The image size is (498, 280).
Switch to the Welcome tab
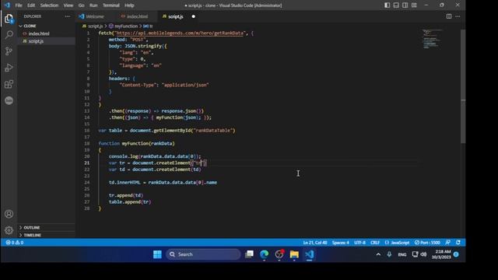pos(95,16)
